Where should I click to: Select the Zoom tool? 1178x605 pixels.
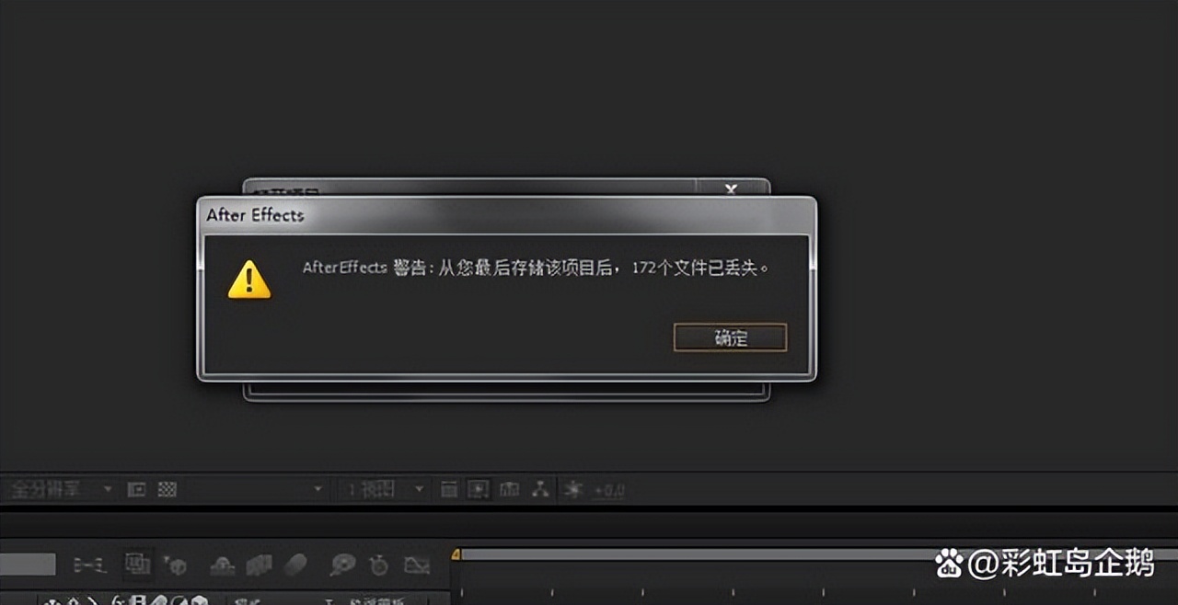(x=92, y=599)
